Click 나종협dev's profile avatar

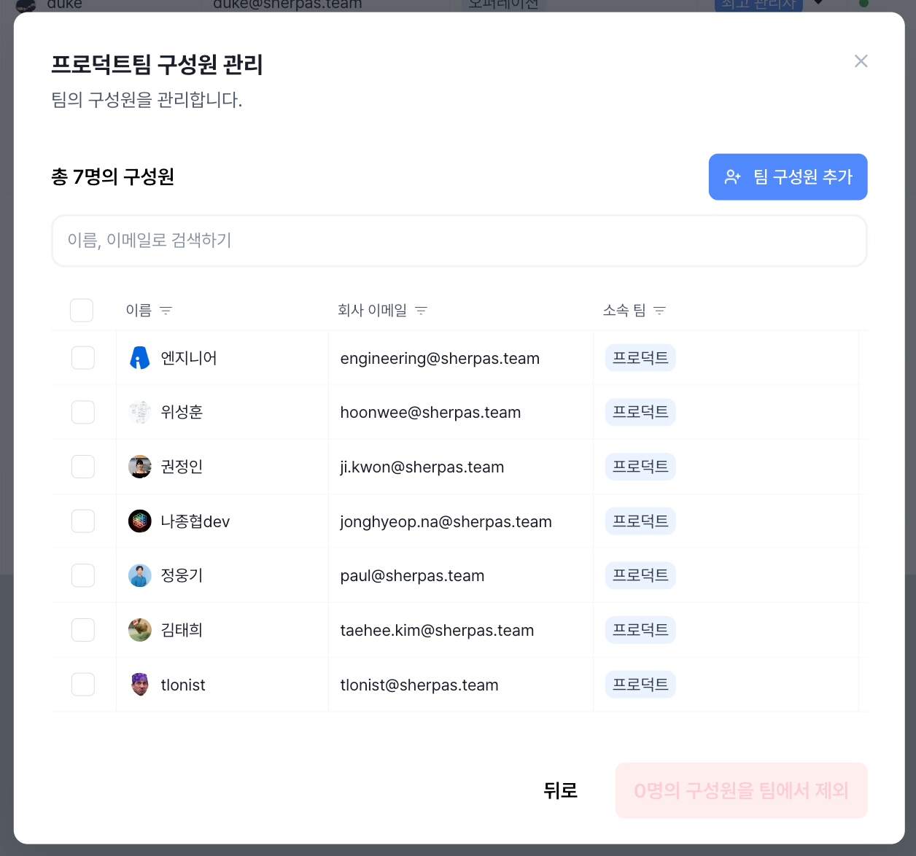pyautogui.click(x=140, y=521)
